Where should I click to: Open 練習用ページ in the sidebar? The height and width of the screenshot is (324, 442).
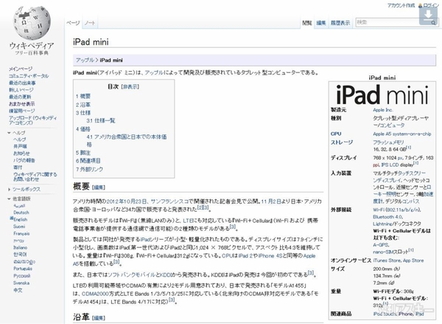(x=22, y=111)
